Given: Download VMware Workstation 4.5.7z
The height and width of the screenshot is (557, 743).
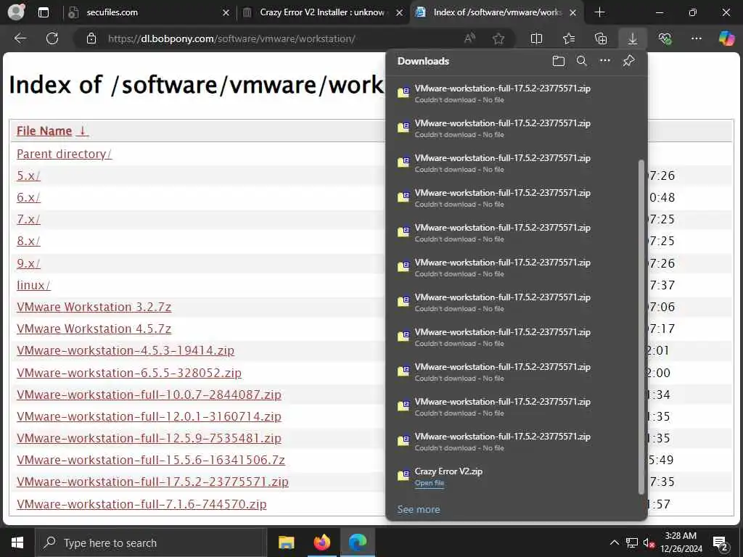Looking at the screenshot, I should point(94,329).
